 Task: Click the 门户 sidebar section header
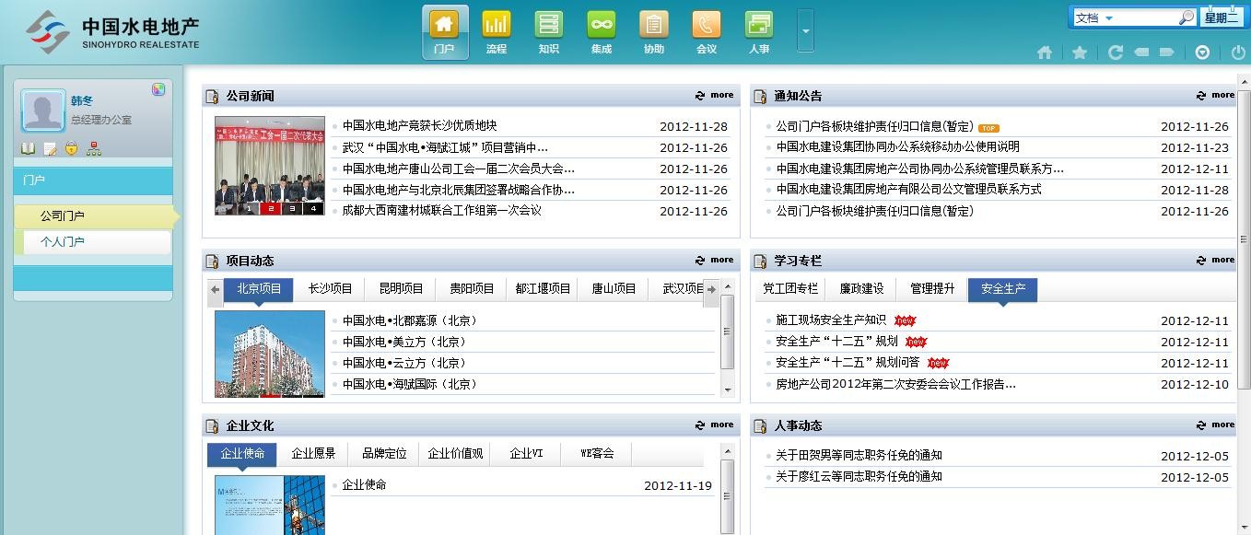click(93, 180)
